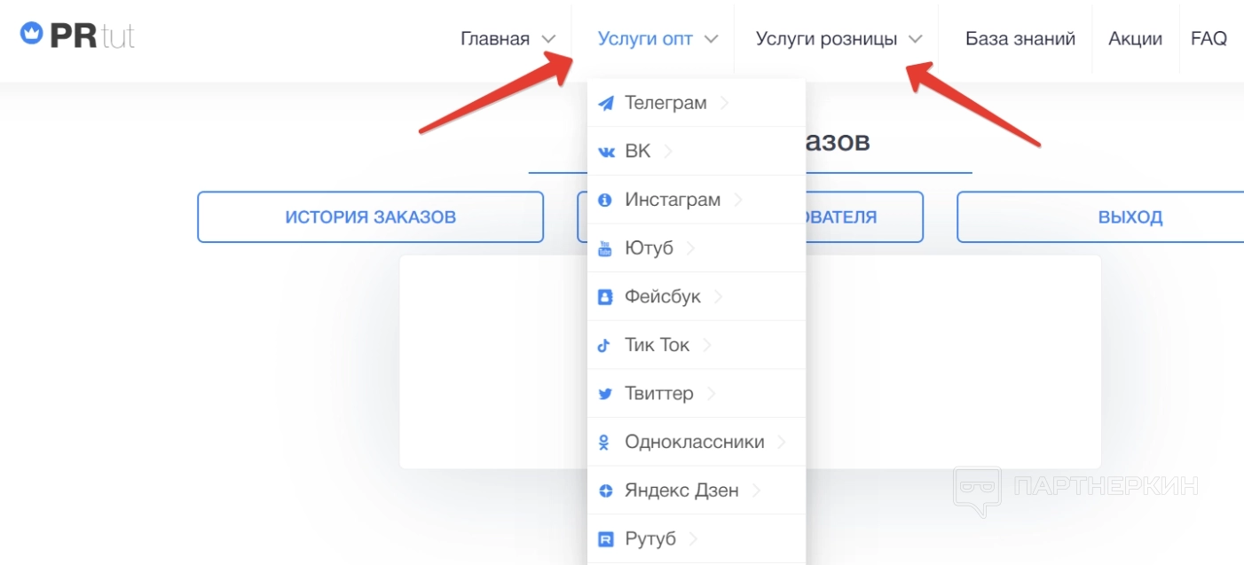Select Рутуб in the dropdown
Viewport: 1244px width, 565px height.
click(x=697, y=538)
